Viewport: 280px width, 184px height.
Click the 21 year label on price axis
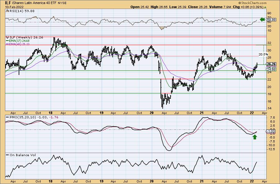202,113
